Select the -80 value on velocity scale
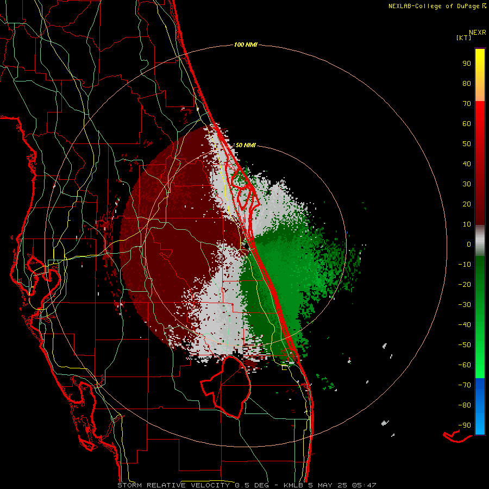The width and height of the screenshot is (489, 489). tap(465, 405)
